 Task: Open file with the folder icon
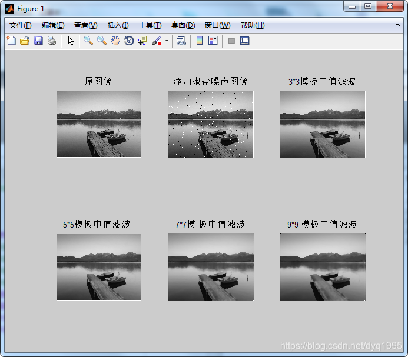coord(25,41)
